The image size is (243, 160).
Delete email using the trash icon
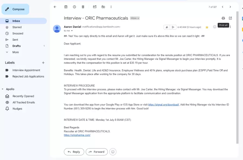click(83, 7)
